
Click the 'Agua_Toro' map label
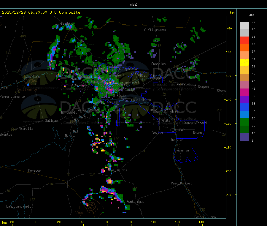(x=32, y=77)
